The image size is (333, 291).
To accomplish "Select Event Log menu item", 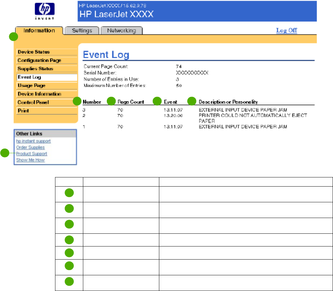I will click(x=29, y=77).
